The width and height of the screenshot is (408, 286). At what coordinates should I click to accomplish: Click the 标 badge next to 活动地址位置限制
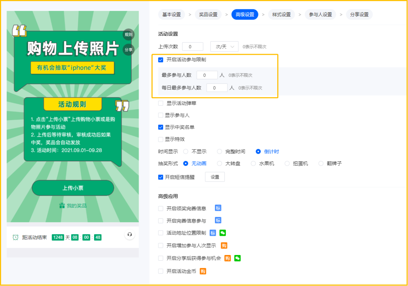click(x=213, y=233)
